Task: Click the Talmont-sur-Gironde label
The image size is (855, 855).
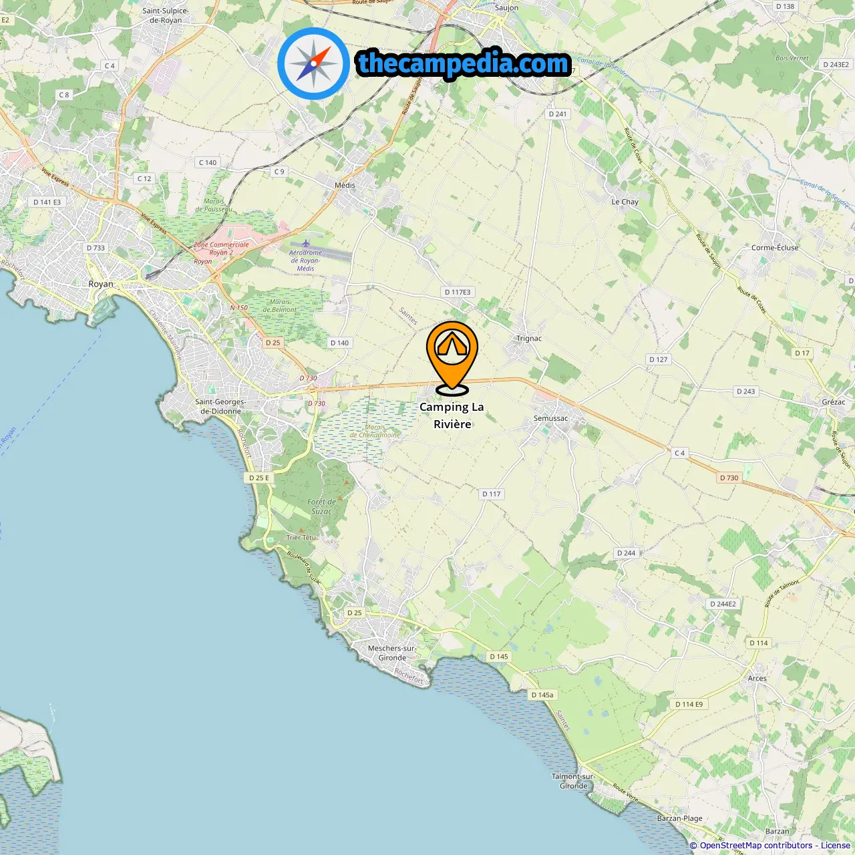Action: 573,781
